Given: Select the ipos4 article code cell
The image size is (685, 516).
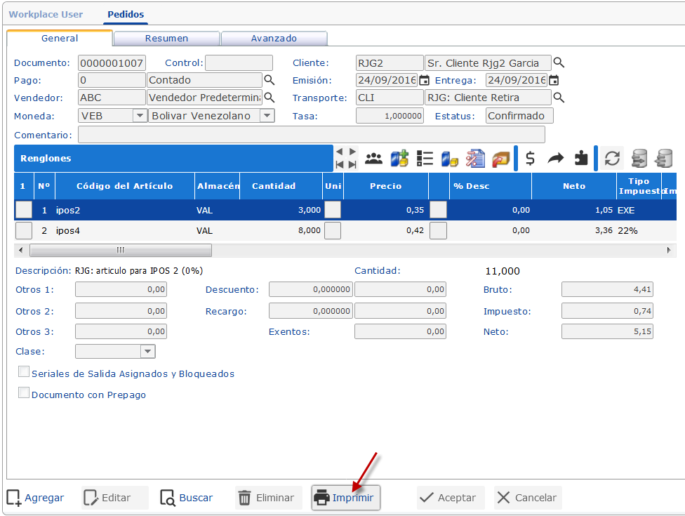Looking at the screenshot, I should [x=124, y=230].
